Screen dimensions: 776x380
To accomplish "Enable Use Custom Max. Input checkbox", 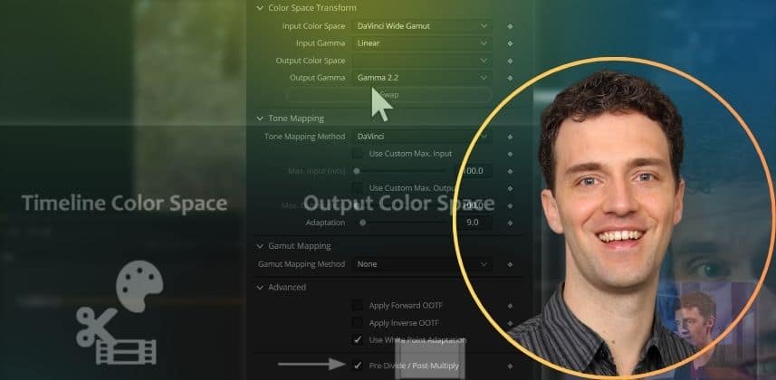I will [x=358, y=154].
